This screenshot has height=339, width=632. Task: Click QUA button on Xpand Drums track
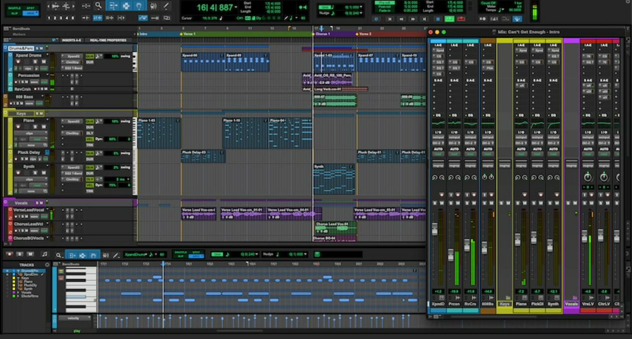pyautogui.click(x=90, y=56)
